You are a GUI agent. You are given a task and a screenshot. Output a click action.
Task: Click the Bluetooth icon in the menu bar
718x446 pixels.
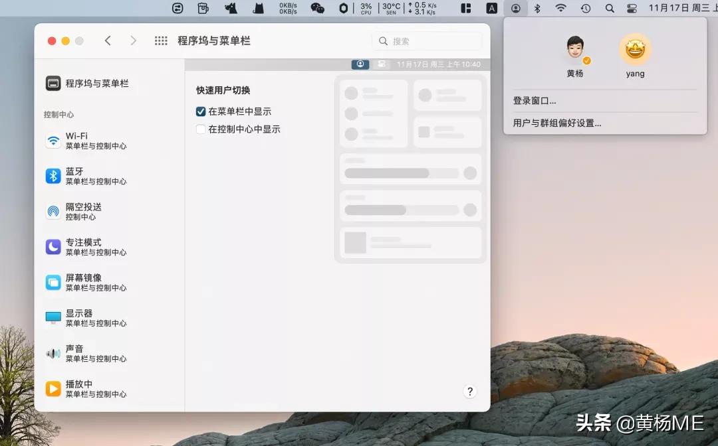[x=537, y=9]
